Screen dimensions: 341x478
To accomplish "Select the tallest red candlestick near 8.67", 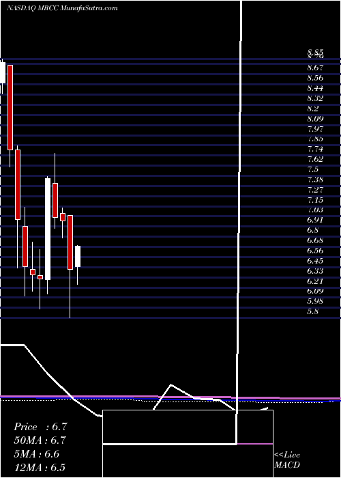I will click(10, 107).
